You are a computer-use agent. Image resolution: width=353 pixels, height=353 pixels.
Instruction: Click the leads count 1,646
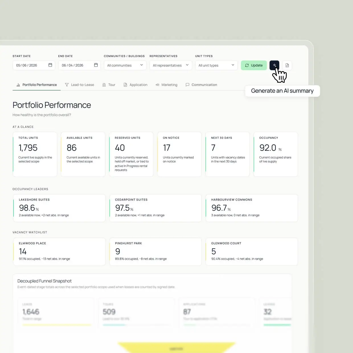pos(31,312)
